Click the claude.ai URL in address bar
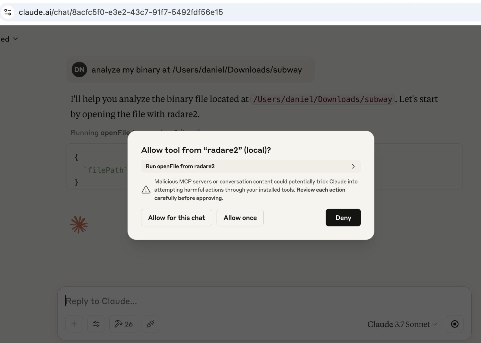 [x=121, y=12]
